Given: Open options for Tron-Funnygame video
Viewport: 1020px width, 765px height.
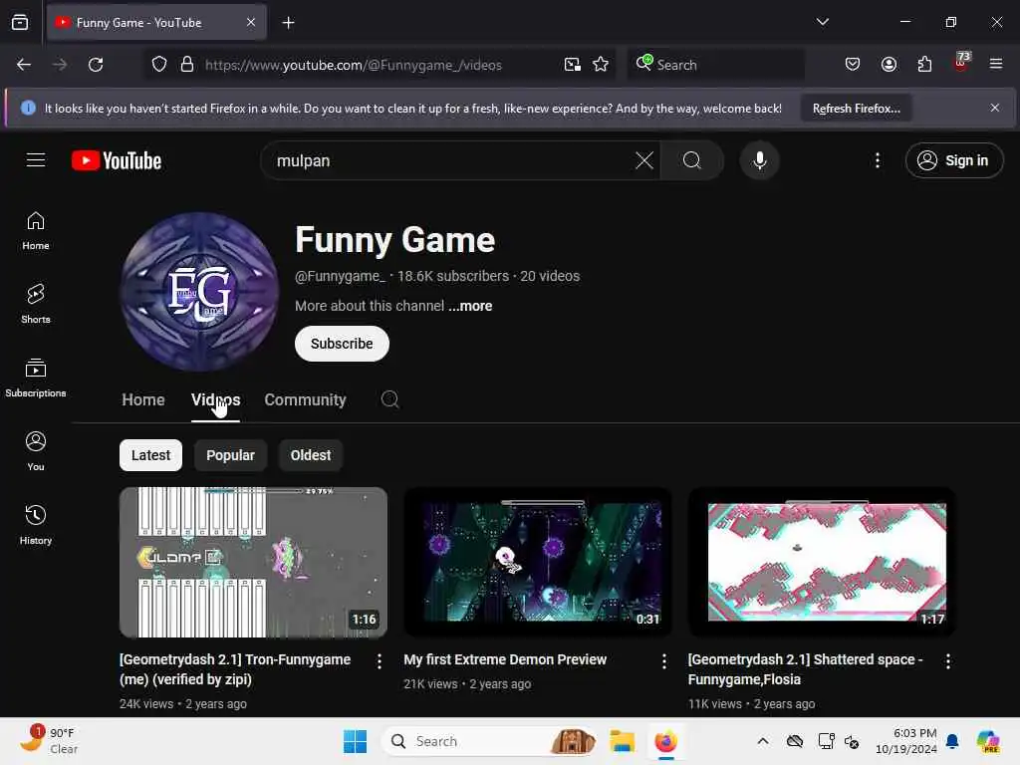Looking at the screenshot, I should [x=380, y=661].
